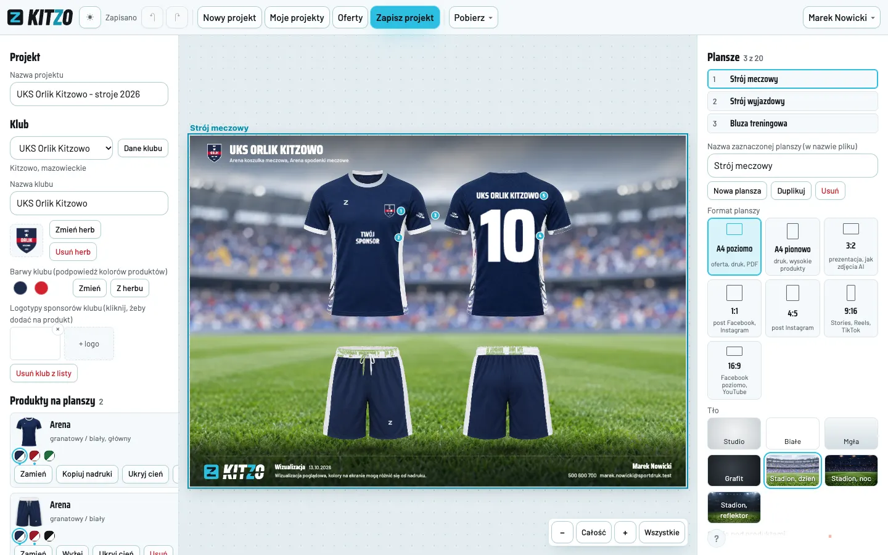This screenshot has height=555, width=888.
Task: Open Oferty
Action: (x=350, y=17)
